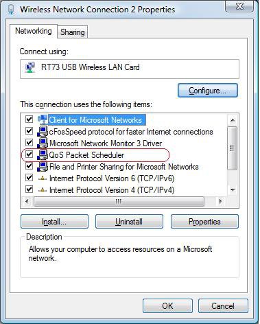Click the TCP/IPv4 protocol icon

(x=43, y=190)
